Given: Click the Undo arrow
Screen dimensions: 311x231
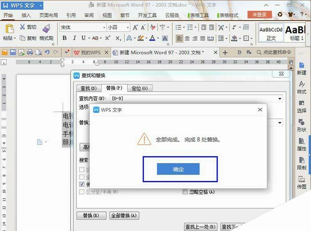Looking at the screenshot, I should 47,53.
